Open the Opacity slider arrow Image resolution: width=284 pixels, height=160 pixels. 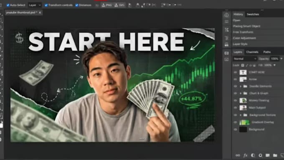pyautogui.click(x=281, y=59)
